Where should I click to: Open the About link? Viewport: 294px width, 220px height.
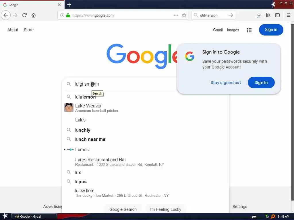pyautogui.click(x=13, y=30)
